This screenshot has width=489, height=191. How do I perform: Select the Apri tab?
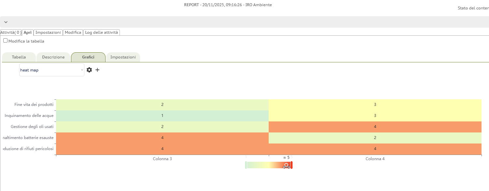(28, 32)
